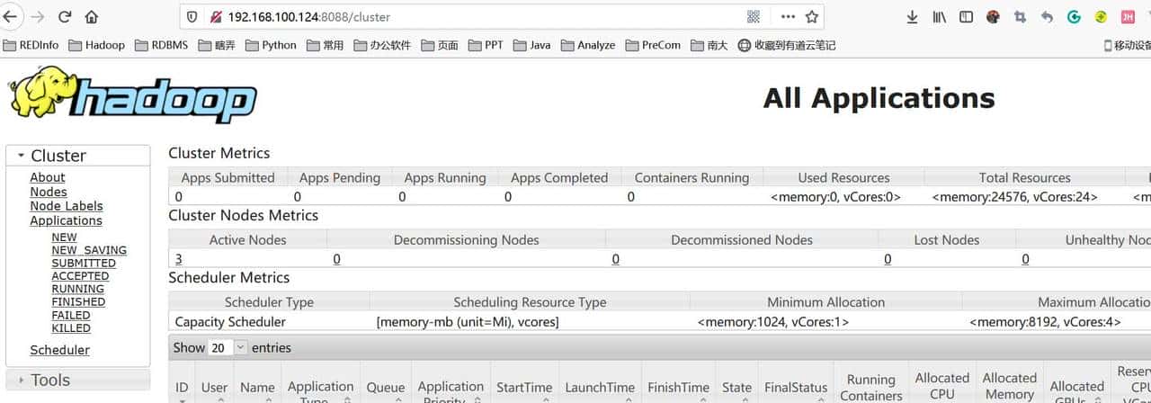Click the yellow circle extension icon
1151x403 pixels.
click(1101, 16)
